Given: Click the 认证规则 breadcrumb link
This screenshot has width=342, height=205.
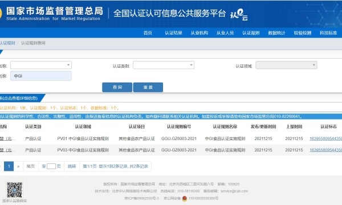Looking at the screenshot, I should coord(7,43).
